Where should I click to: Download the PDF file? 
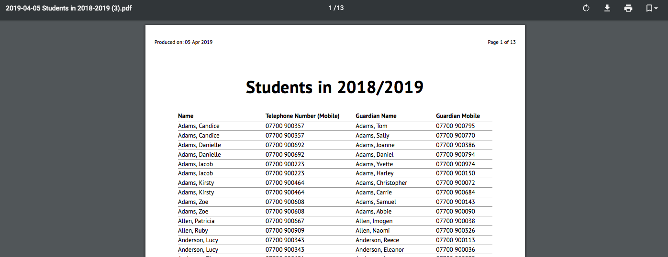(607, 8)
